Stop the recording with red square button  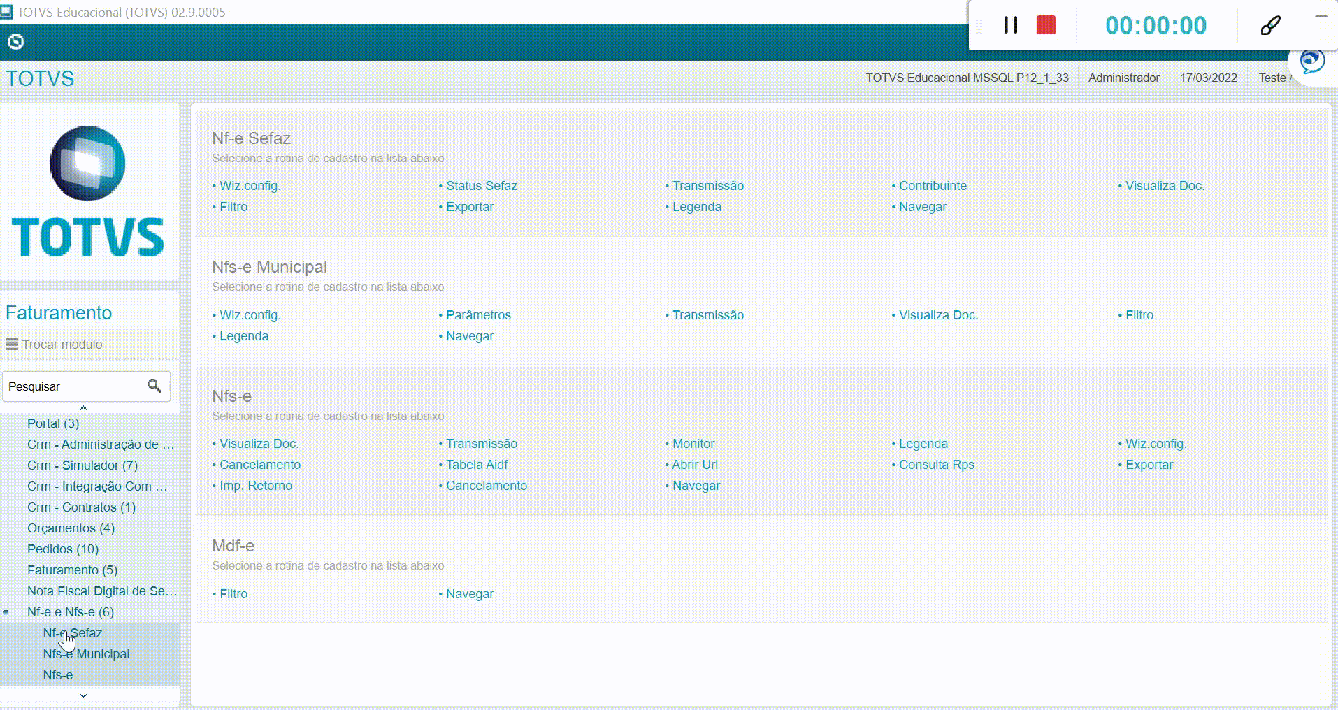pyautogui.click(x=1046, y=25)
